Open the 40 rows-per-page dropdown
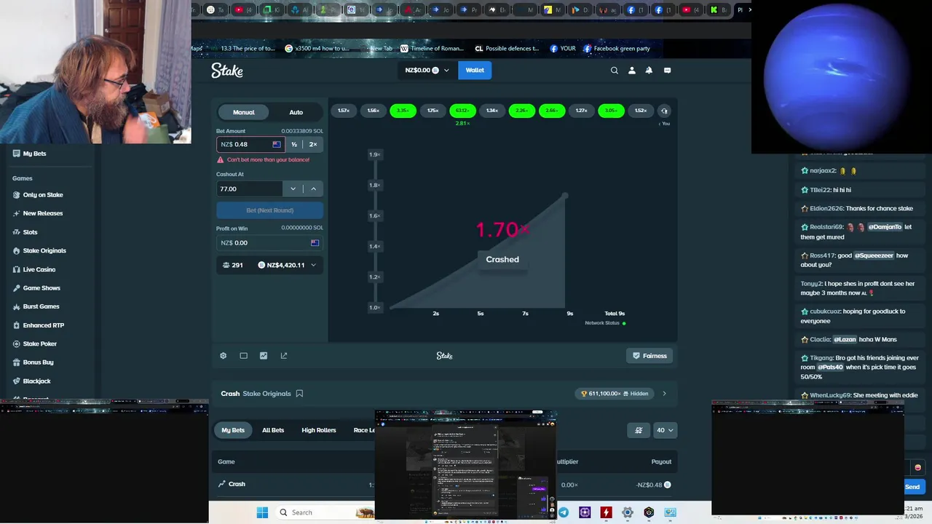 [x=665, y=430]
